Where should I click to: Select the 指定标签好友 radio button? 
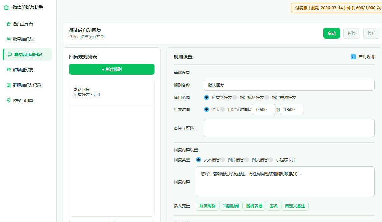click(235, 97)
